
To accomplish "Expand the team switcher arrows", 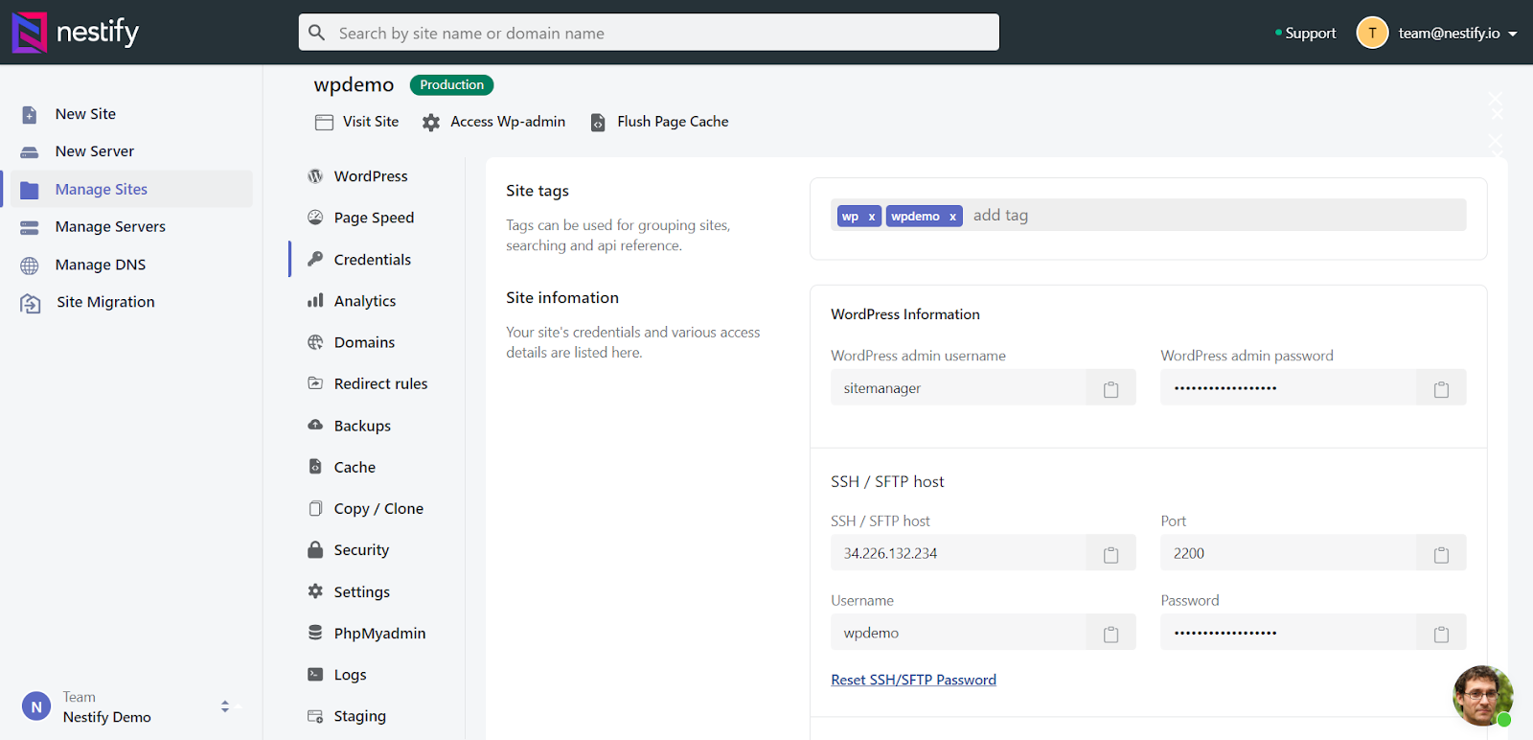I will pyautogui.click(x=225, y=706).
